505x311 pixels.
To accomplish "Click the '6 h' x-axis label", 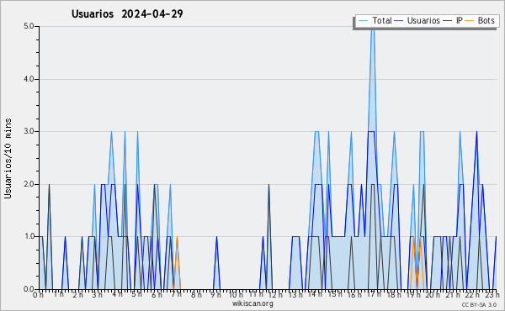I will 157,295.
